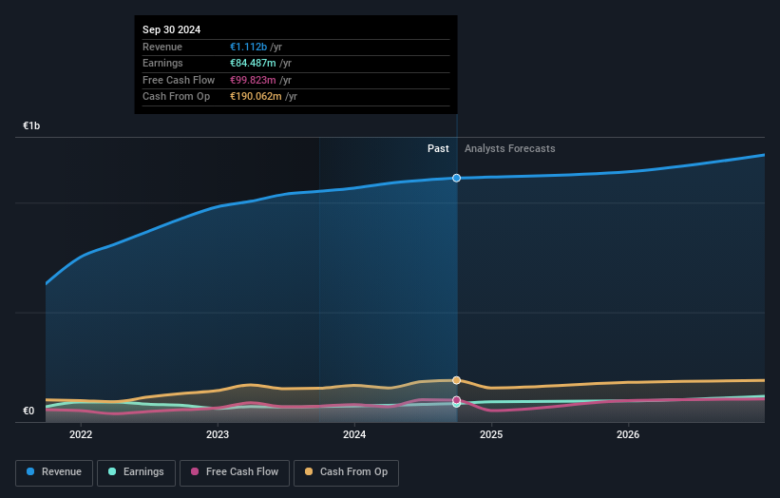Click the pink Free Cash Flow data point
780x498 pixels.
(x=456, y=400)
